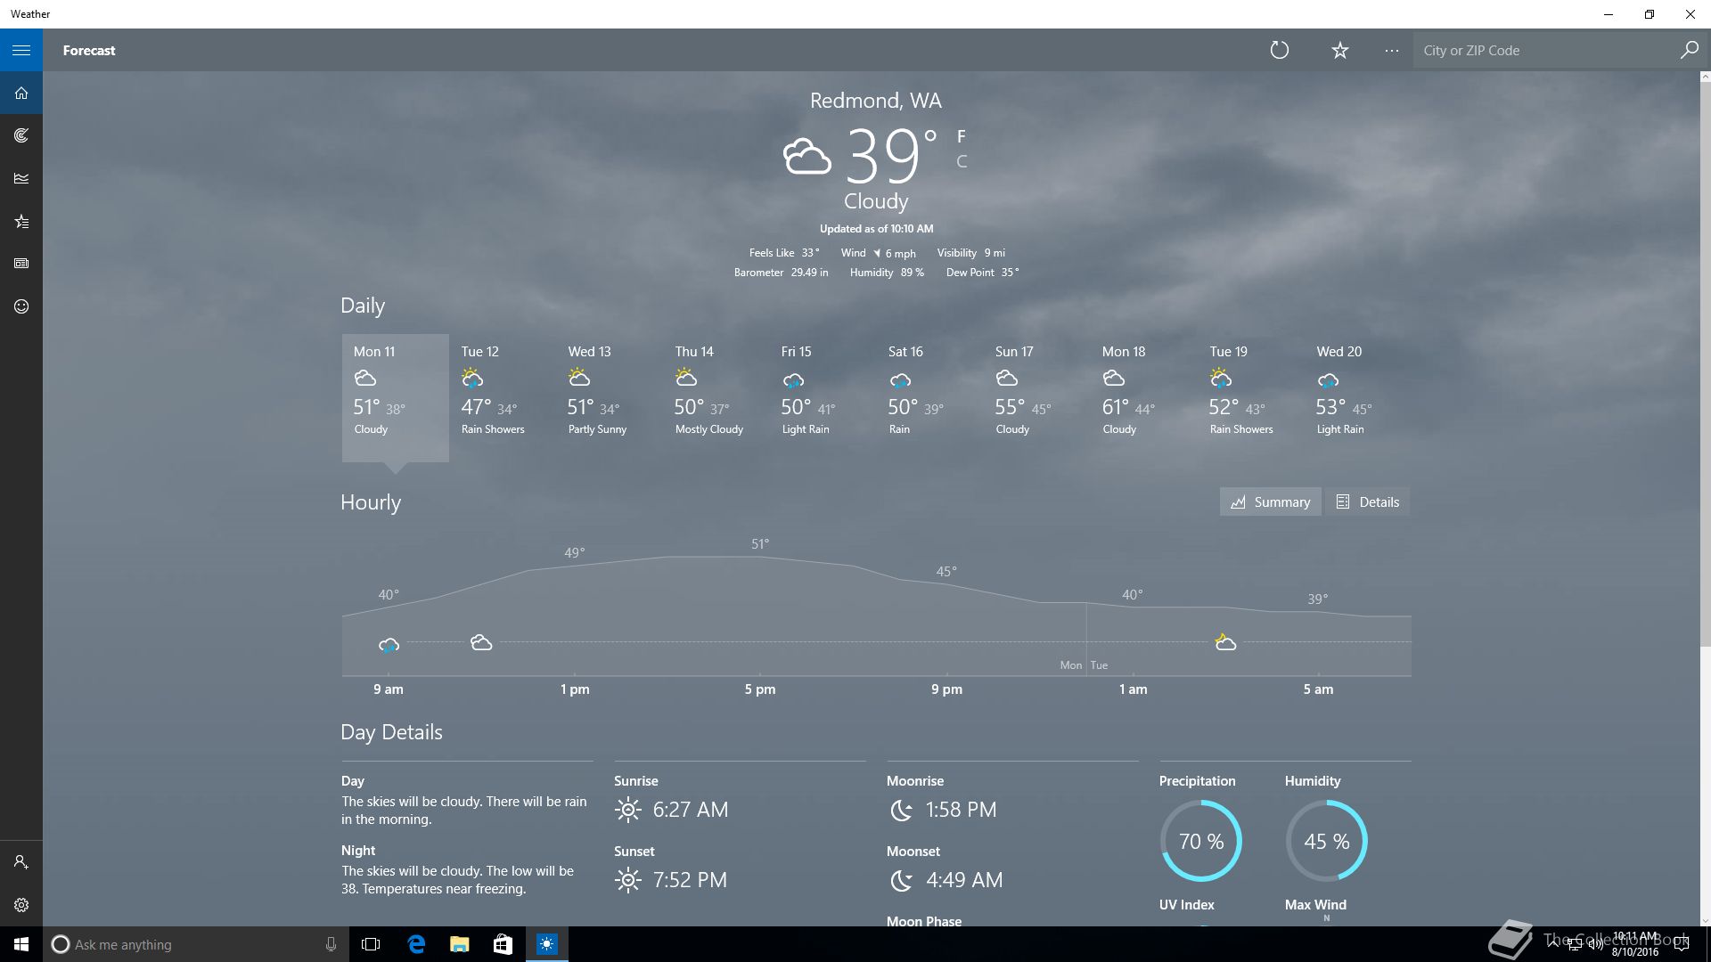1711x962 pixels.
Task: Open the hamburger navigation menu
Action: tap(21, 51)
